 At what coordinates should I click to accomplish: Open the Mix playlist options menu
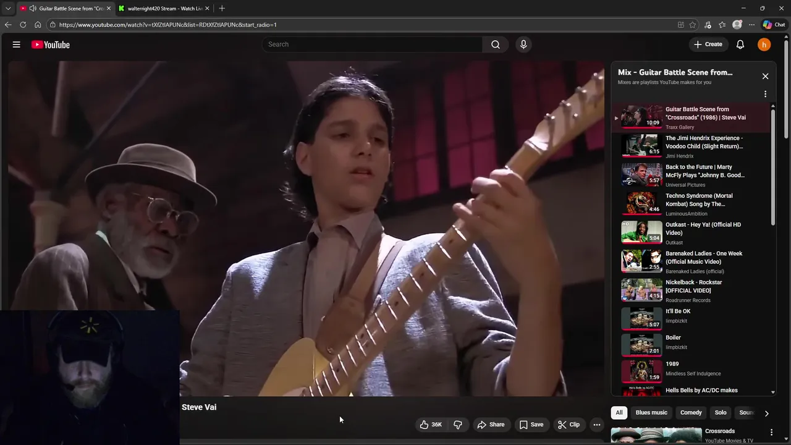point(765,95)
